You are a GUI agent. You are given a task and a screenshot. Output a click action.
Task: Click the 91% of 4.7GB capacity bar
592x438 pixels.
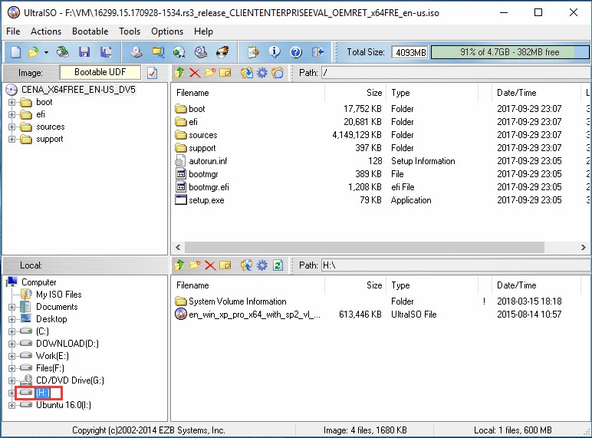point(510,52)
